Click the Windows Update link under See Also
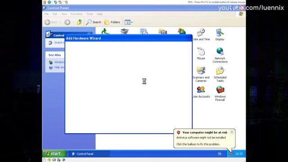Image resolution: width=288 pixels, height=162 pixels. 57,62
